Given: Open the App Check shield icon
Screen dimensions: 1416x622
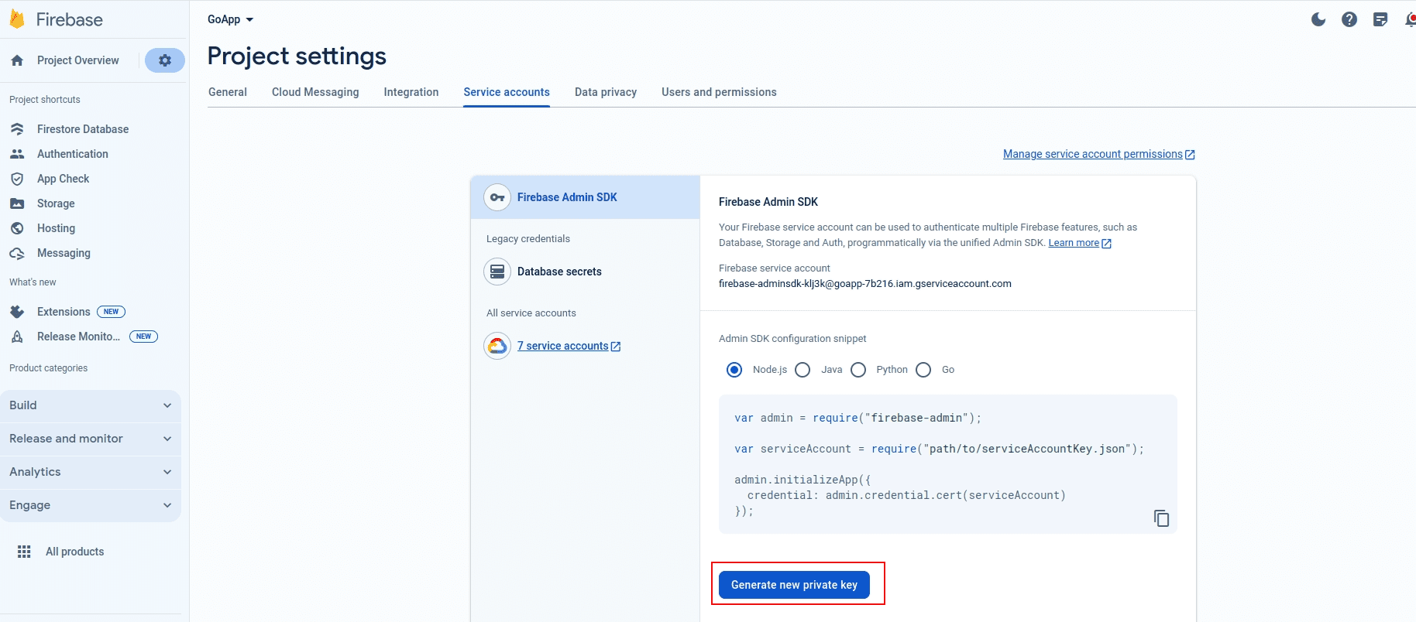Looking at the screenshot, I should 17,179.
